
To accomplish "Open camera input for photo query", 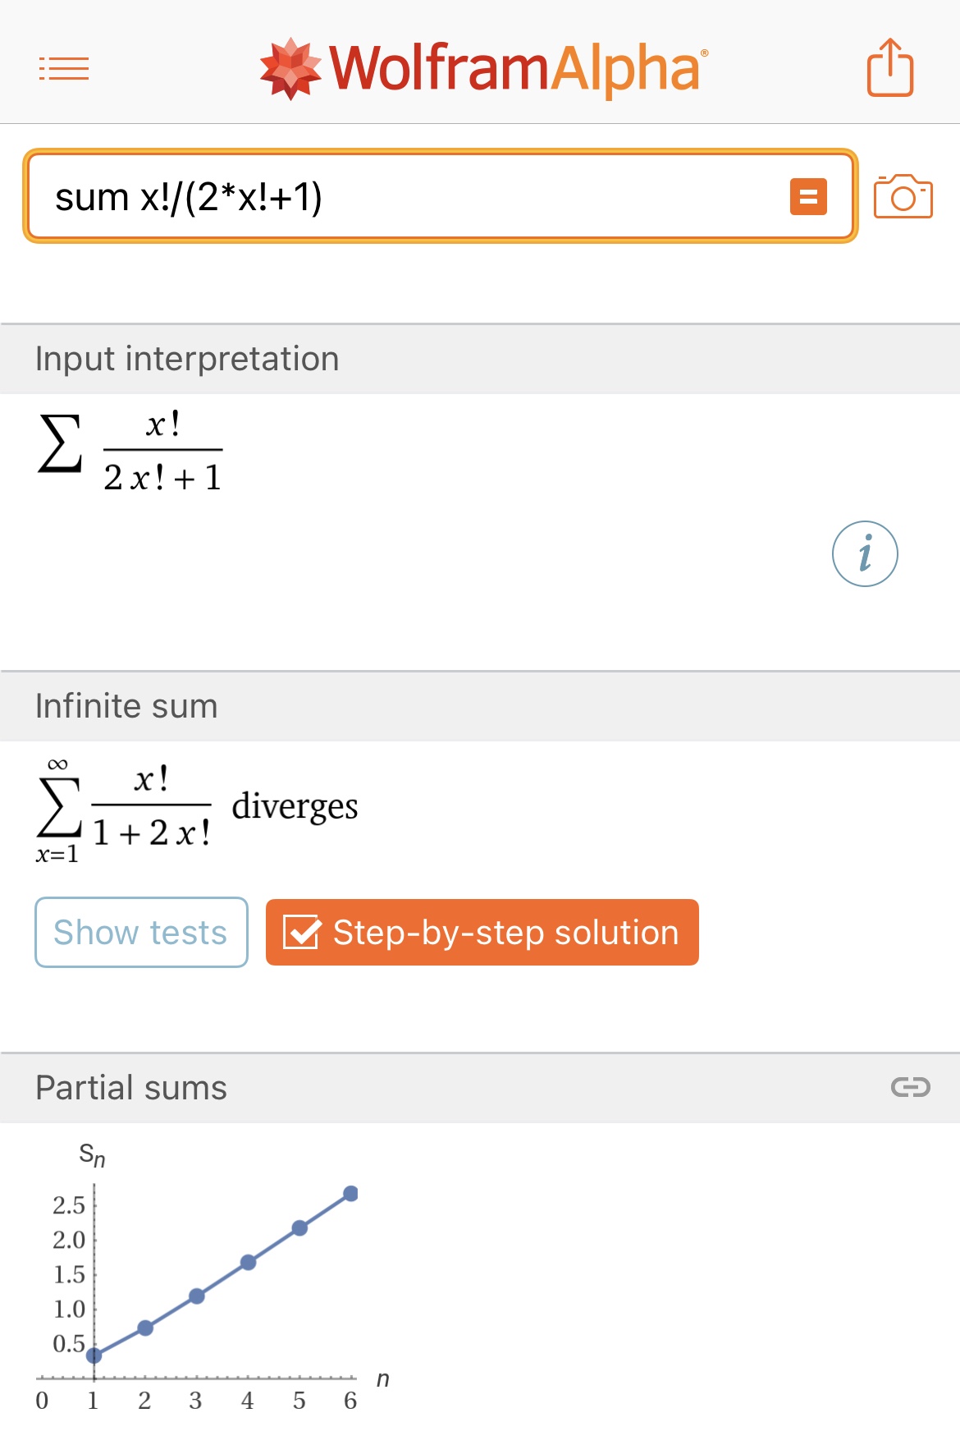I will (903, 197).
